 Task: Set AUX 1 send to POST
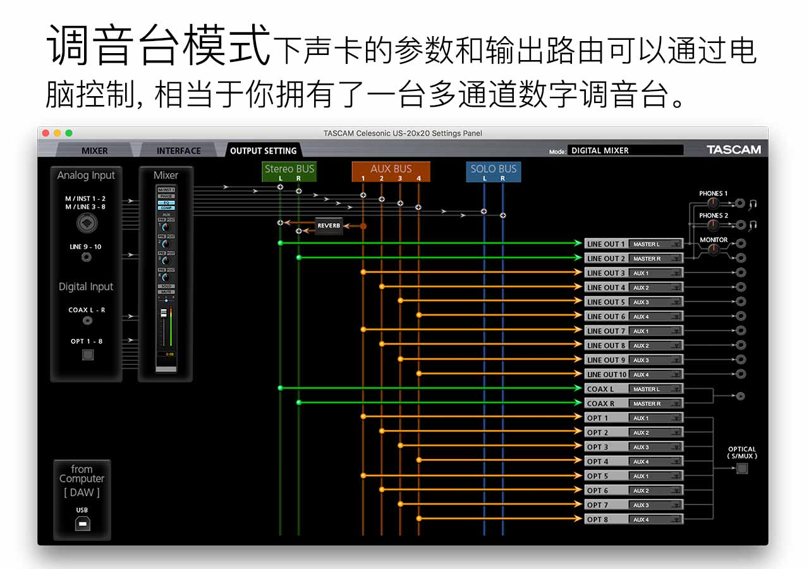pyautogui.click(x=170, y=220)
